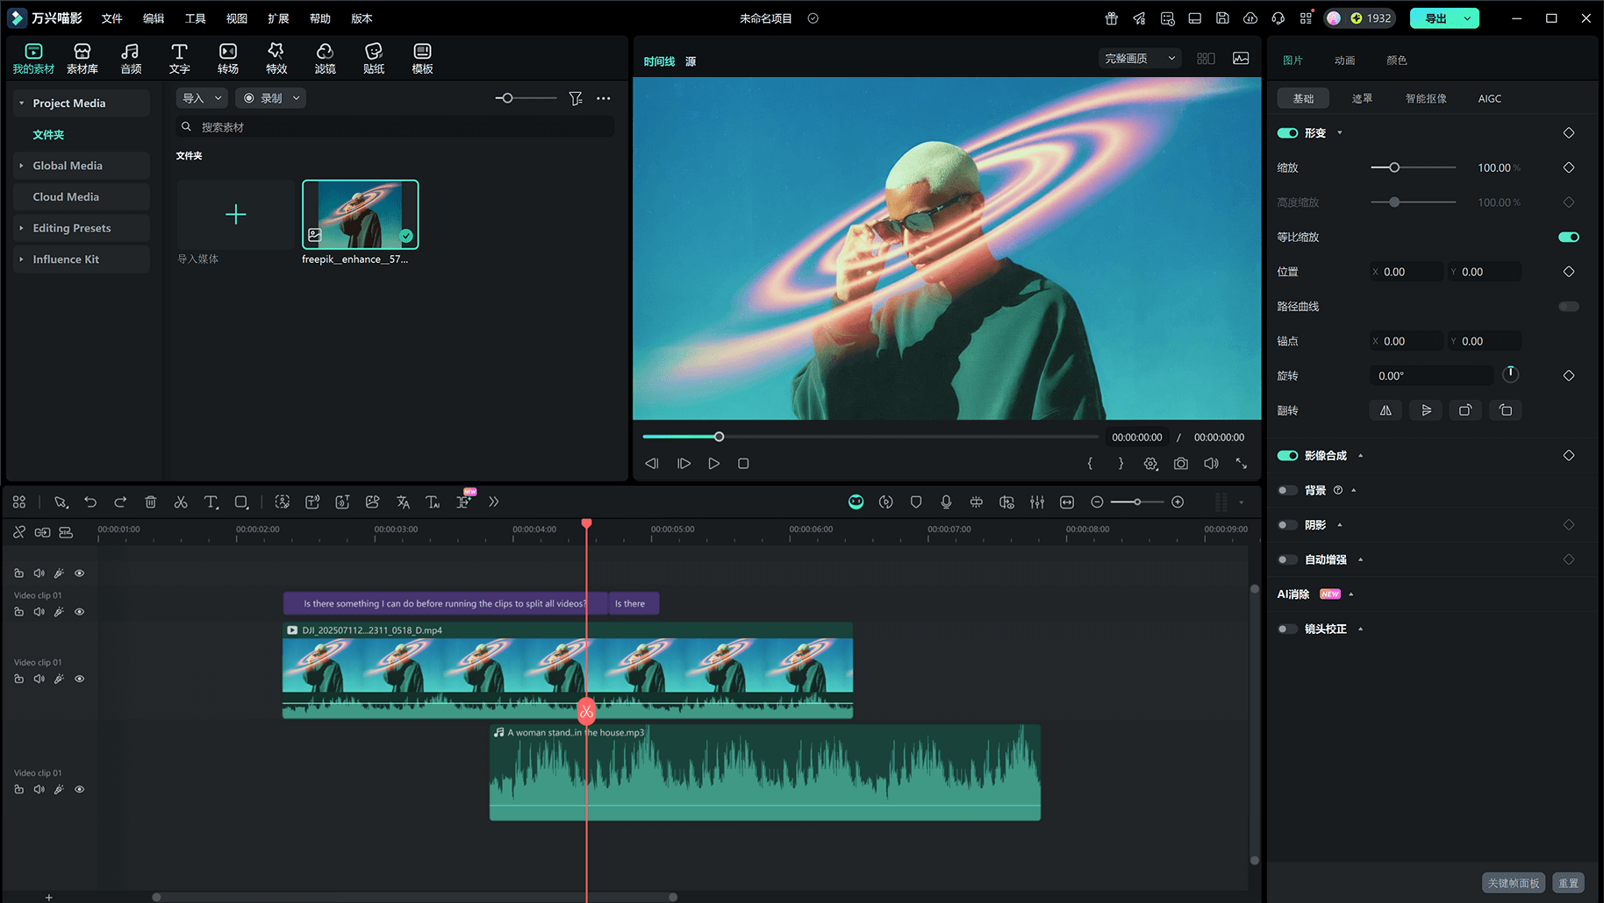This screenshot has width=1604, height=903.
Task: Flip image horizontally in 翻转 row
Action: pos(1386,410)
